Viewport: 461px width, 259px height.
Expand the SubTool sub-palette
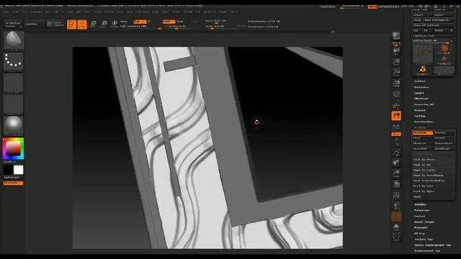420,81
